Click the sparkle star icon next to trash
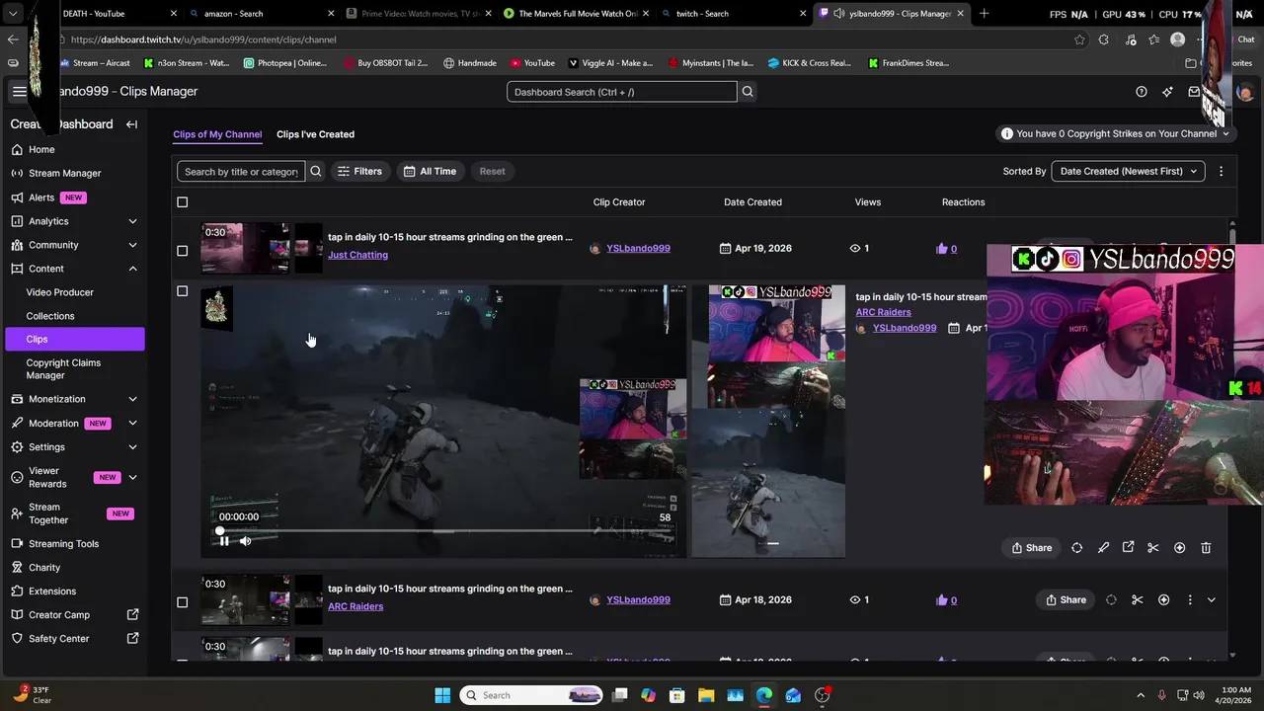1264x711 pixels. (x=1179, y=548)
